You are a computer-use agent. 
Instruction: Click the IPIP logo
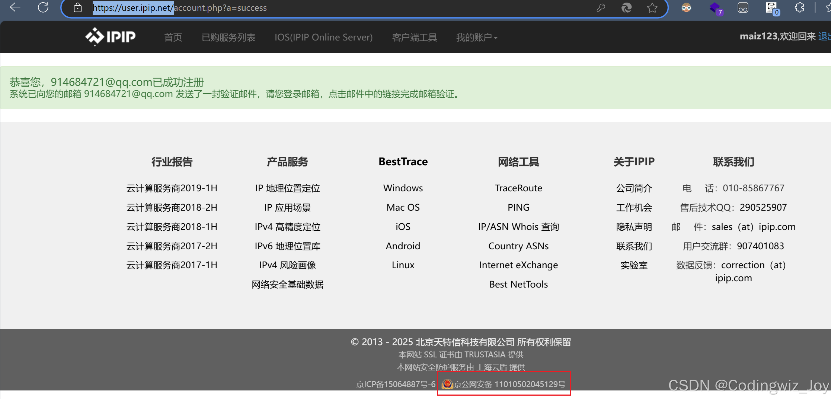pyautogui.click(x=110, y=37)
